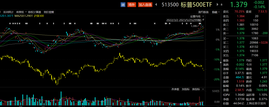Click the blue 融 margin badge
The height and width of the screenshot is (107, 269).
[123, 5]
